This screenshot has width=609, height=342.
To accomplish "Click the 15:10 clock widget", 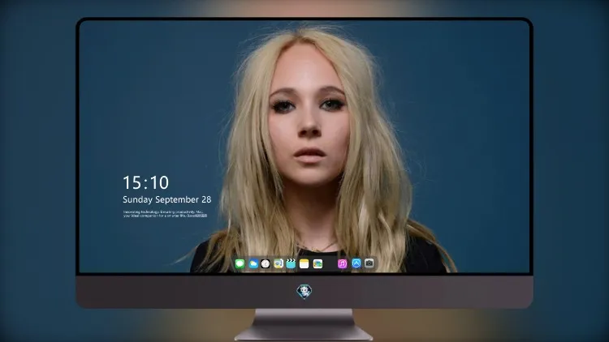I will point(145,182).
